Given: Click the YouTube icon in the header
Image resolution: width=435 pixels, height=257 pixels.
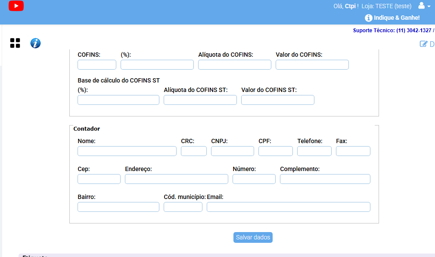Looking at the screenshot, I should pyautogui.click(x=16, y=6).
